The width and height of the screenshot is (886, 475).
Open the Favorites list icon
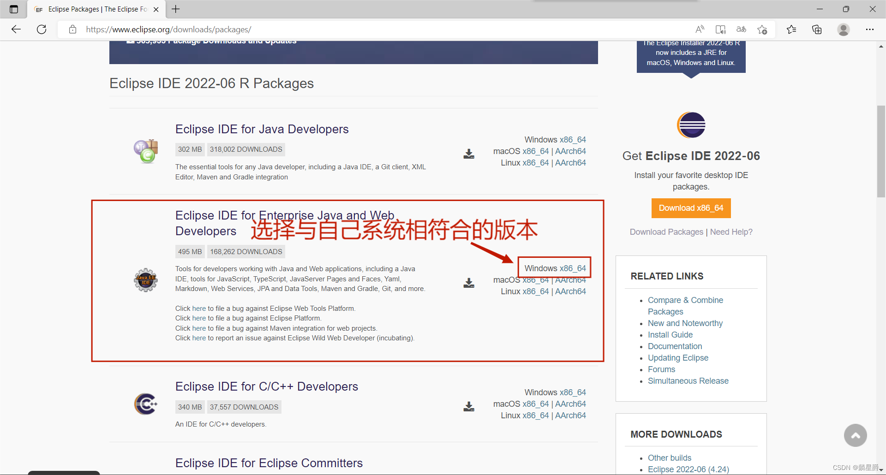point(791,30)
